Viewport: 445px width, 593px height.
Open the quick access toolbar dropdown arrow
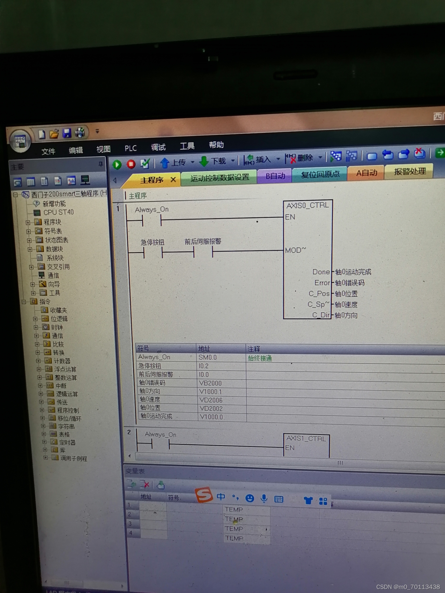97,131
